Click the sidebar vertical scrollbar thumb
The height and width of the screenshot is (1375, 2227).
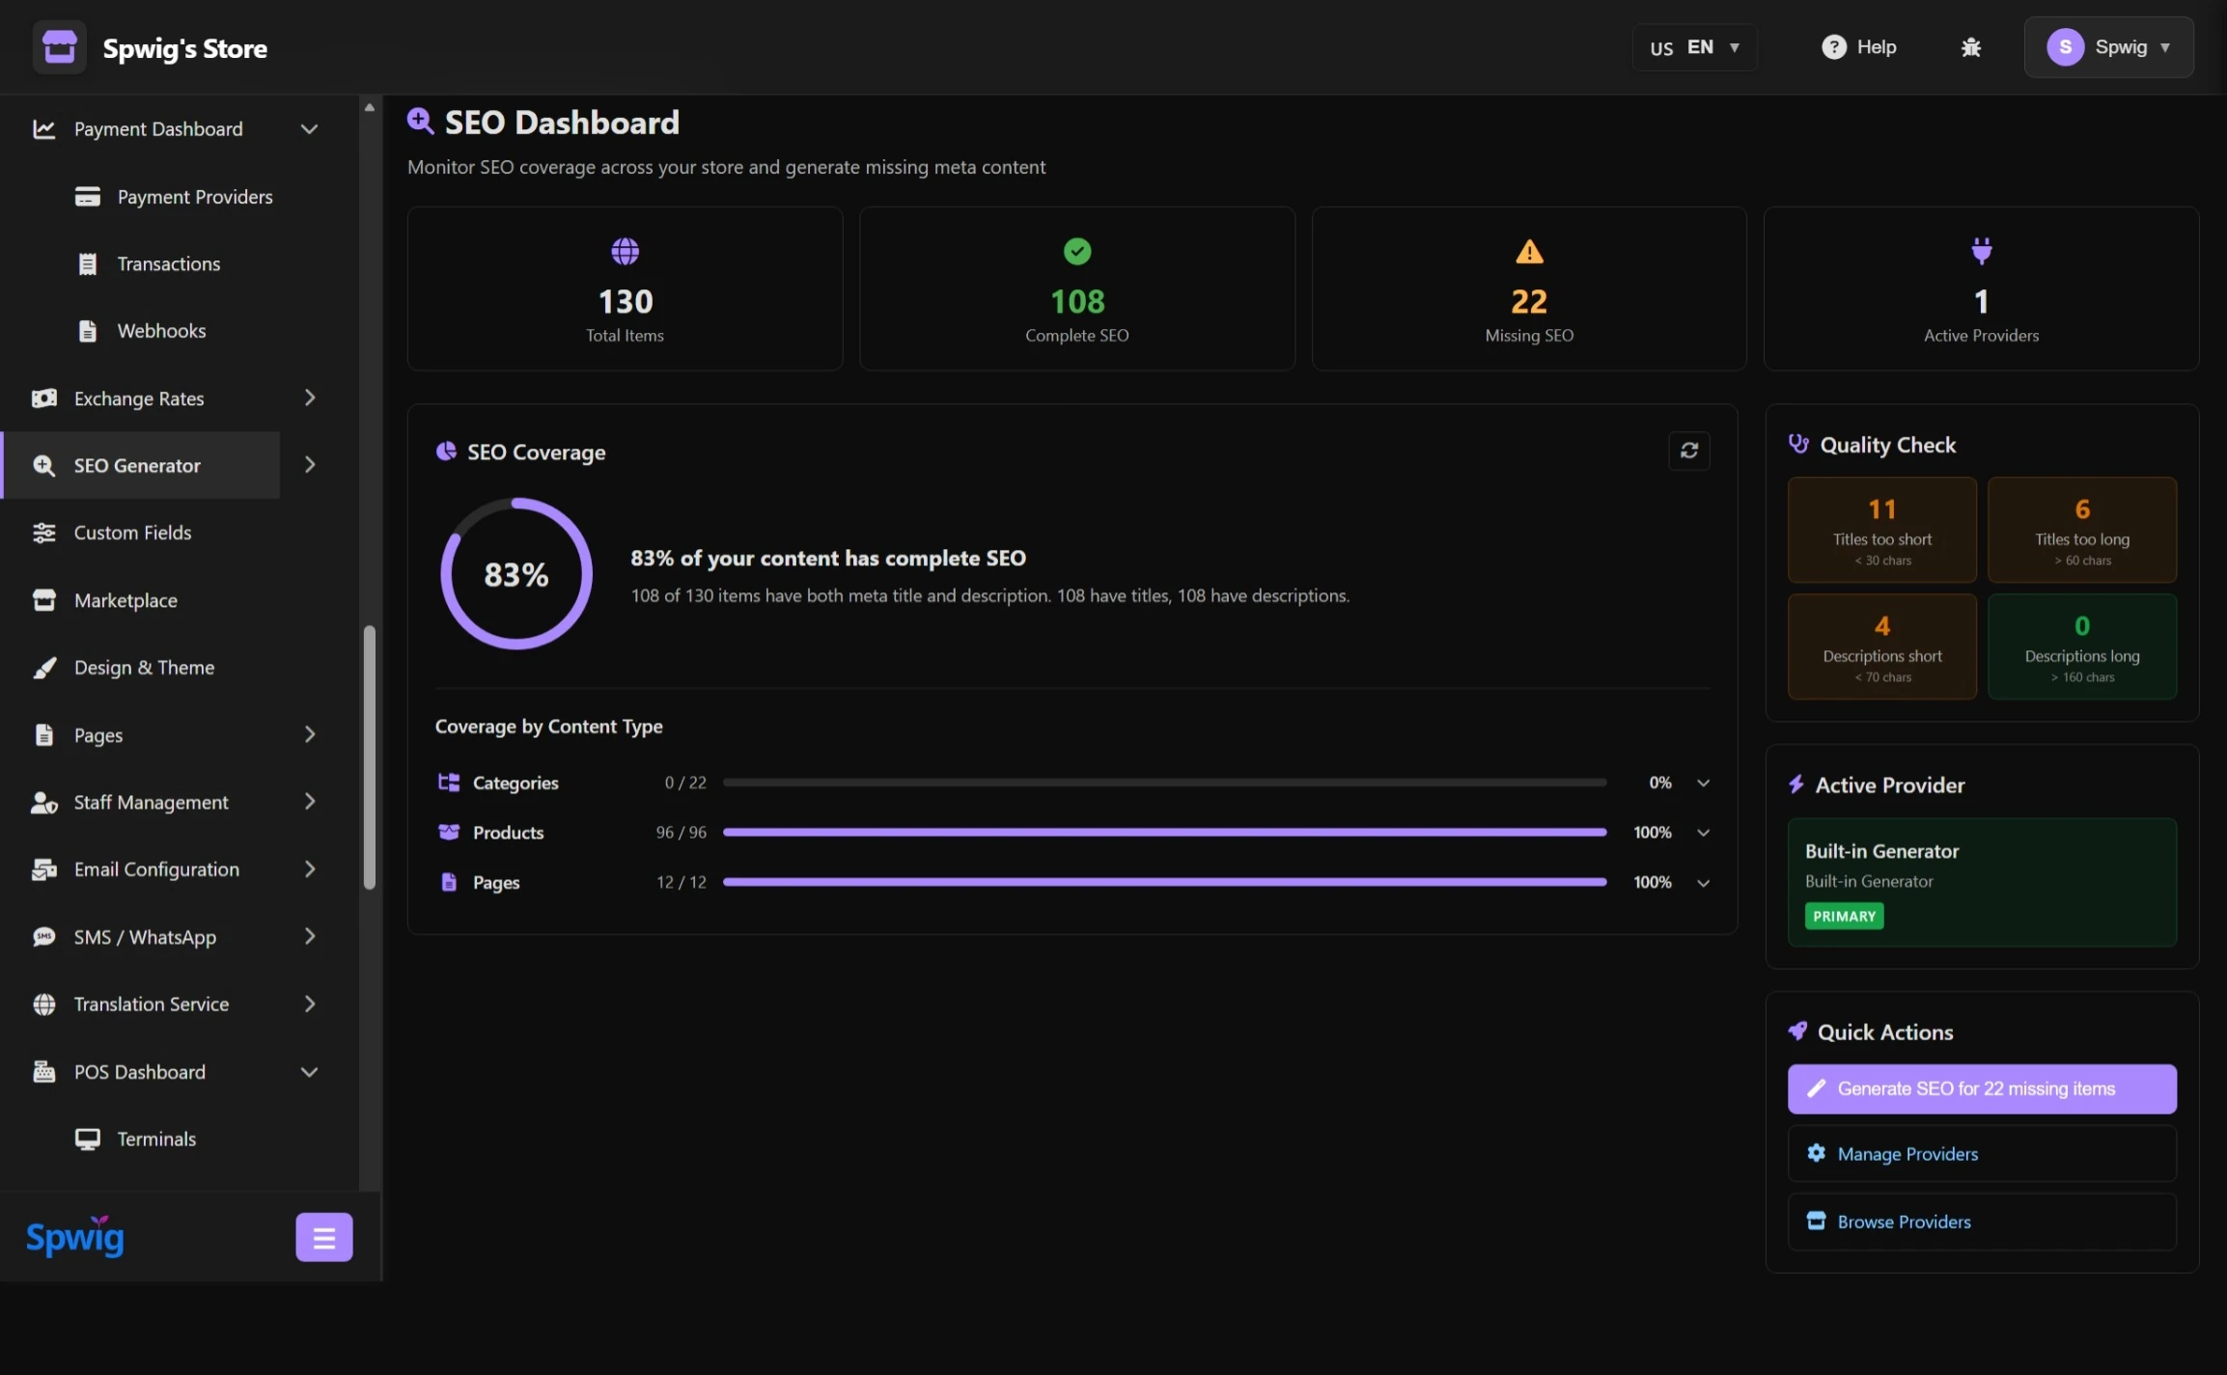(369, 758)
